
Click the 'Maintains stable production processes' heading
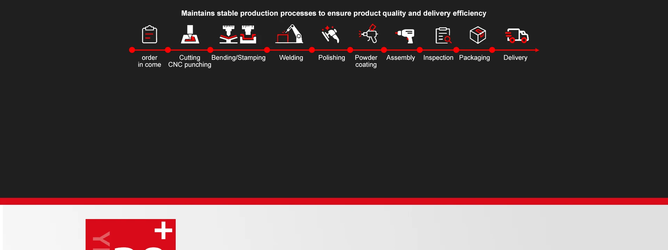[334, 13]
